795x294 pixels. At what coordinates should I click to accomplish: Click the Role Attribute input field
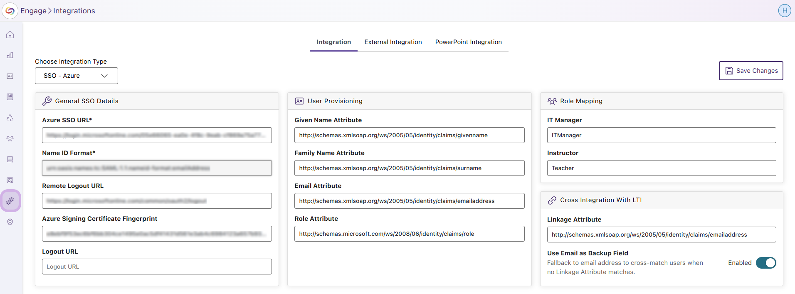pyautogui.click(x=410, y=234)
